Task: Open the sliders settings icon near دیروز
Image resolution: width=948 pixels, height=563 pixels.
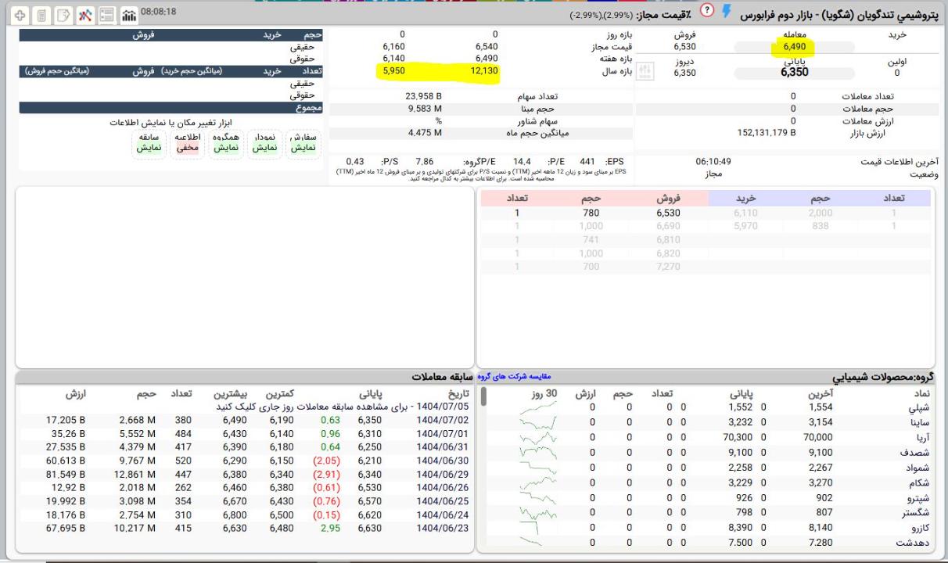Action: pos(646,72)
